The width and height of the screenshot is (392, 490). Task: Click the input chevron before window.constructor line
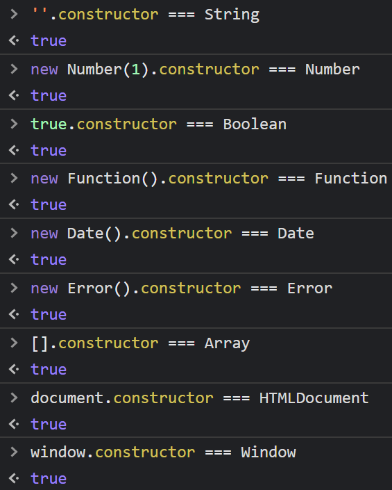pos(14,452)
